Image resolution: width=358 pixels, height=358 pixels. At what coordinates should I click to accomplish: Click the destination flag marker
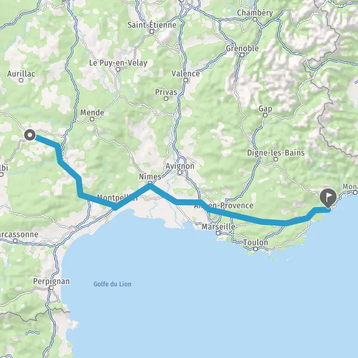(x=328, y=198)
